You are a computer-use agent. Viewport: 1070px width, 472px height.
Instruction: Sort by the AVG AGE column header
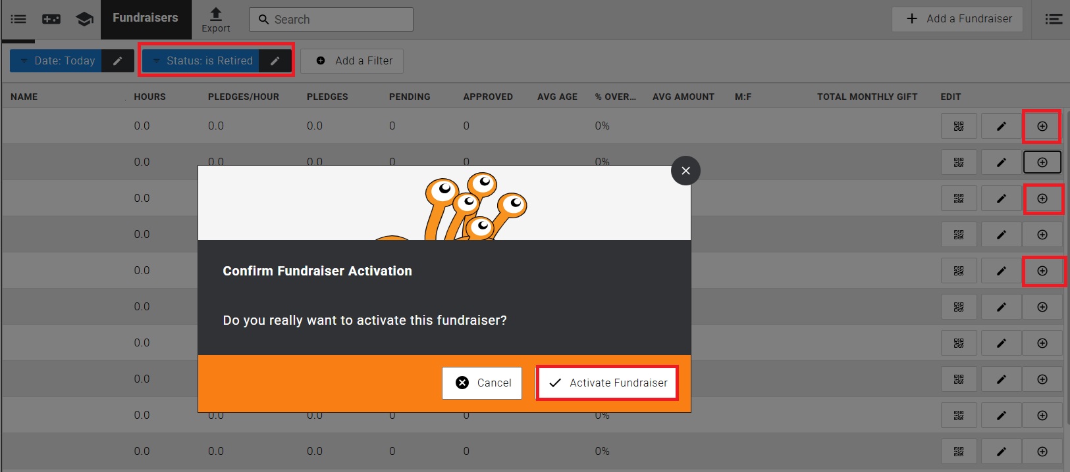[557, 97]
